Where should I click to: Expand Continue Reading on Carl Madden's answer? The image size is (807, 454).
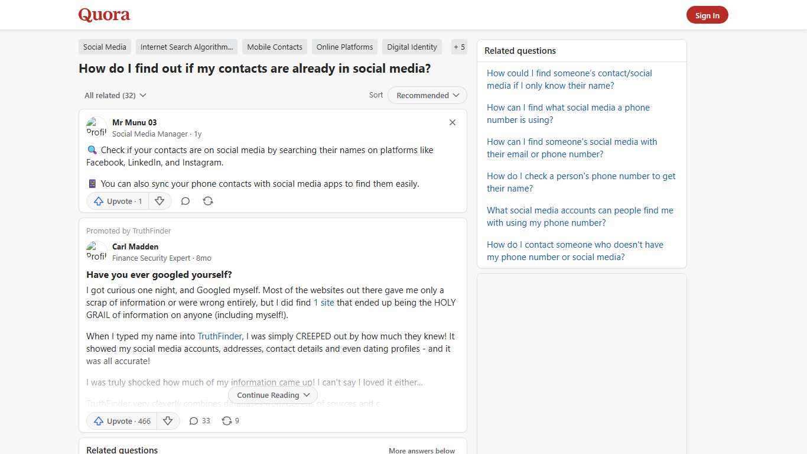click(272, 395)
